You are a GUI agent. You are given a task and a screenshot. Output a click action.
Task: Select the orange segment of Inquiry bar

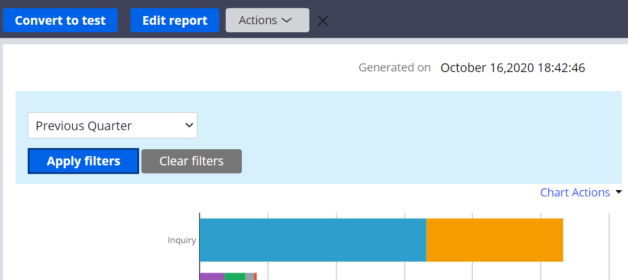495,240
